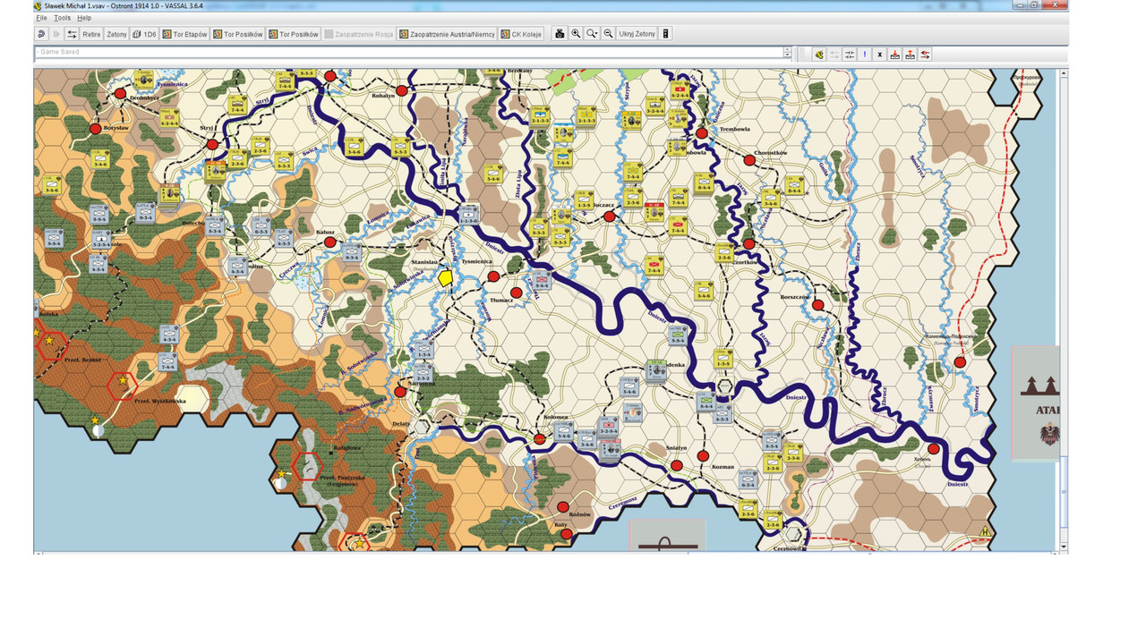The height and width of the screenshot is (636, 1146).
Task: Click the map's vertical scrollbar
Action: pyautogui.click(x=1064, y=310)
